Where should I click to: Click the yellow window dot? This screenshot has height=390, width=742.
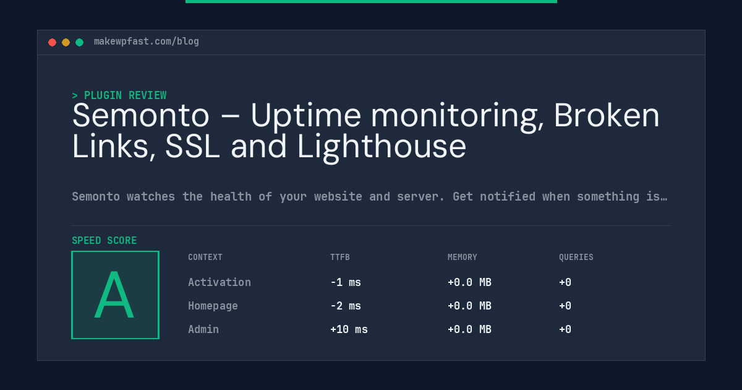click(x=66, y=42)
